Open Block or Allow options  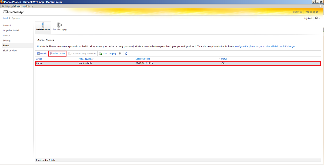click(x=10, y=51)
